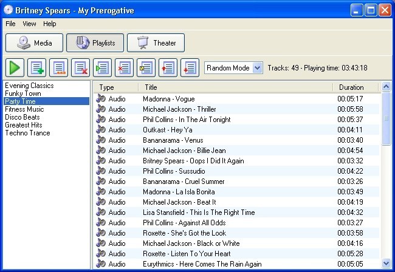Viewport: 395px width, 272px height.
Task: Switch to the Theater tab
Action: (x=156, y=43)
